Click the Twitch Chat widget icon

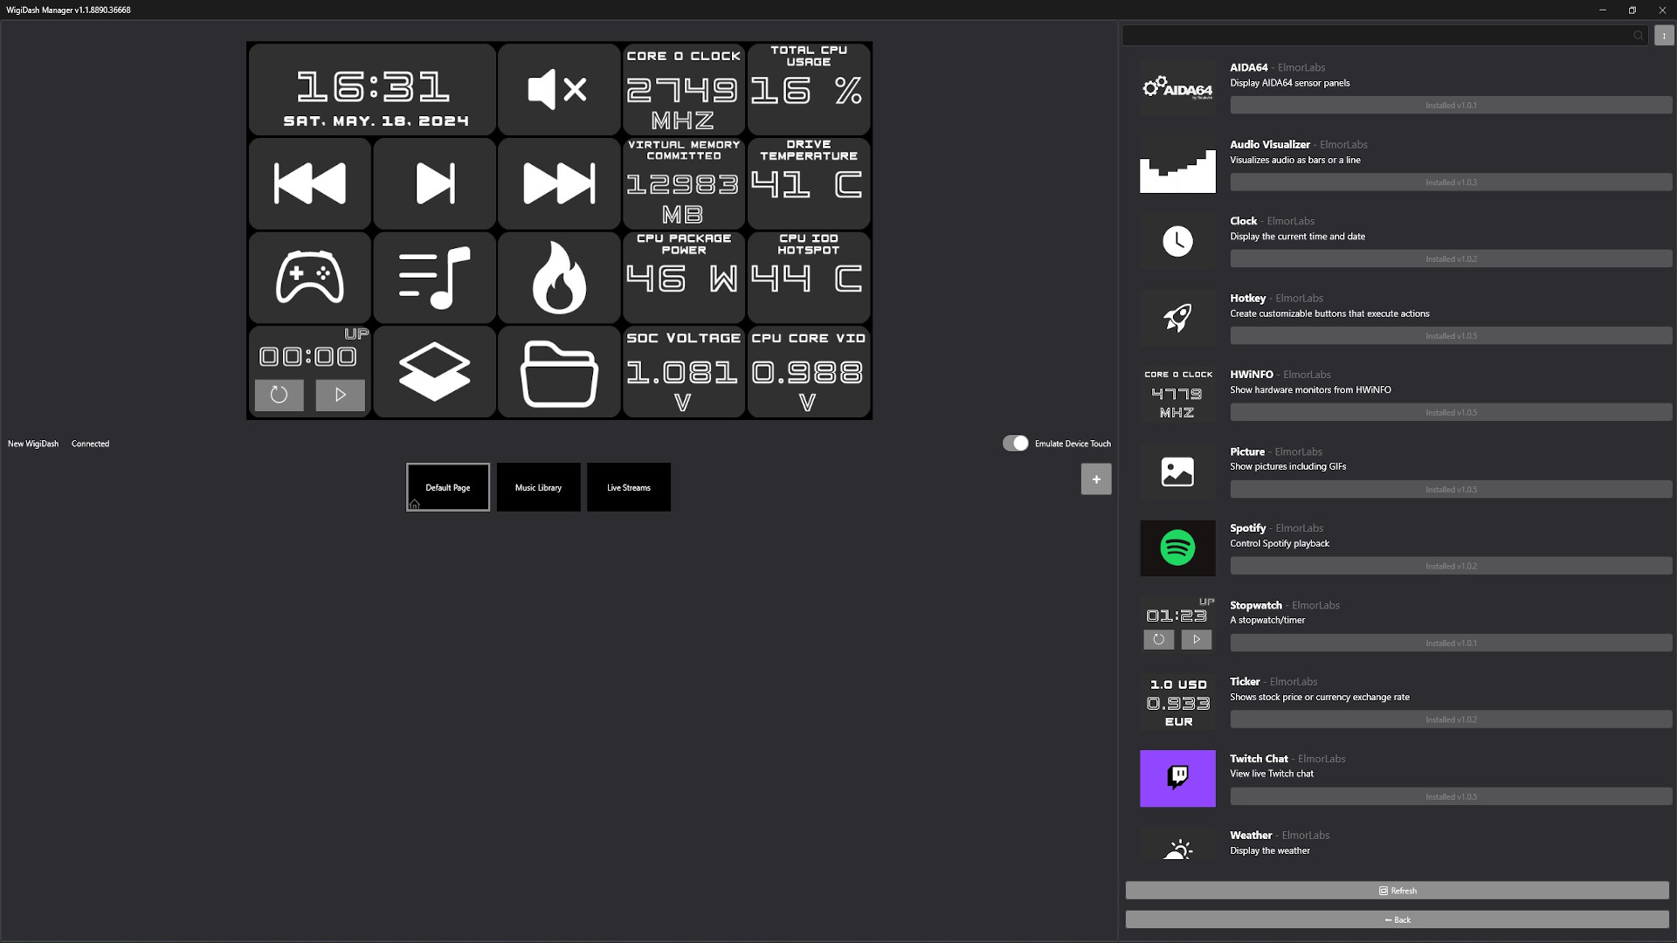(x=1177, y=778)
